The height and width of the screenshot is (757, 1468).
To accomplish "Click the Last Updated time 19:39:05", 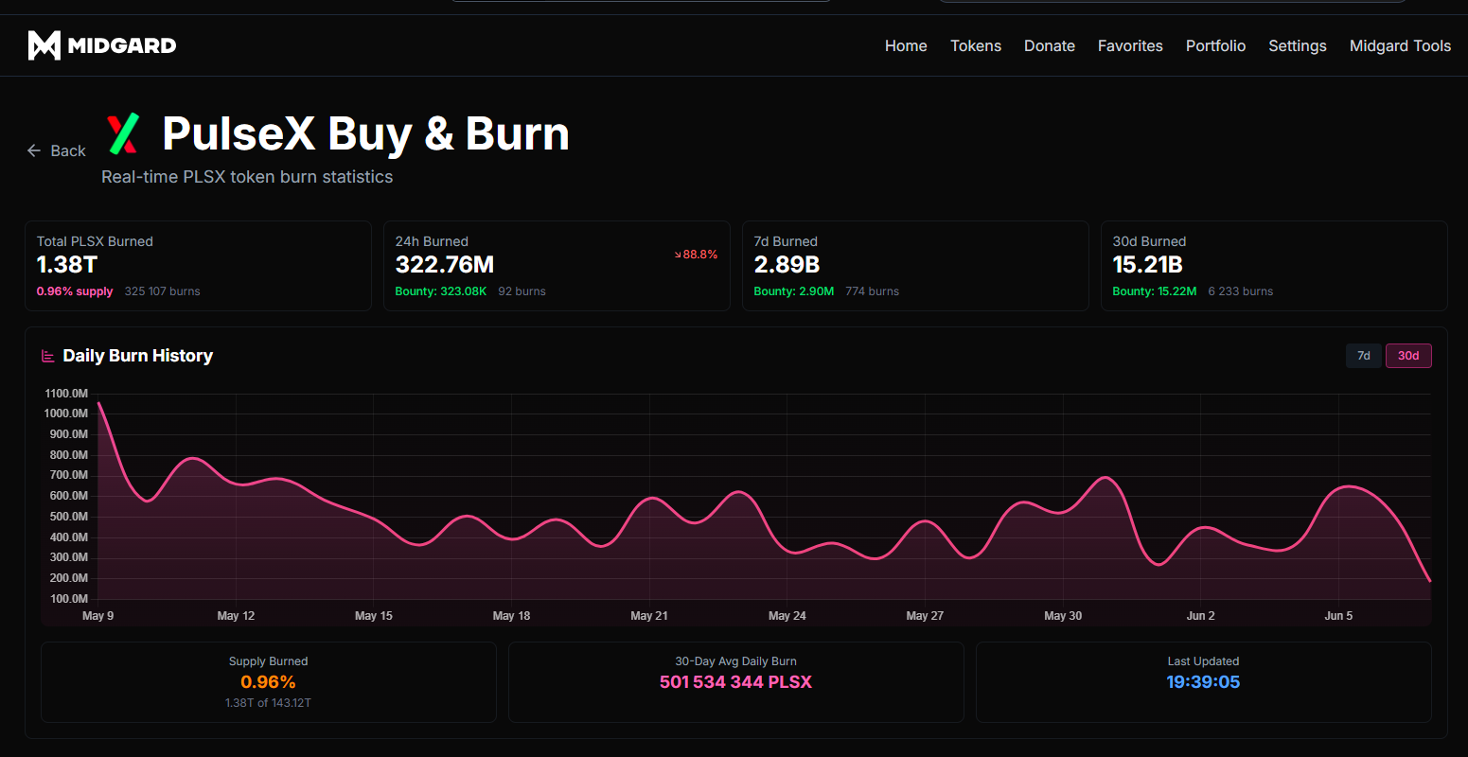I will [x=1203, y=682].
